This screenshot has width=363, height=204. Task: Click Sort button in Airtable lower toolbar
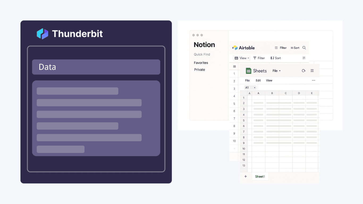click(x=276, y=58)
